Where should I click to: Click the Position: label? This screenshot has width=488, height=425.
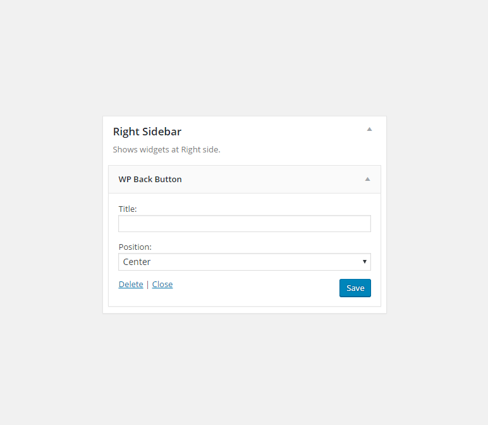(135, 247)
